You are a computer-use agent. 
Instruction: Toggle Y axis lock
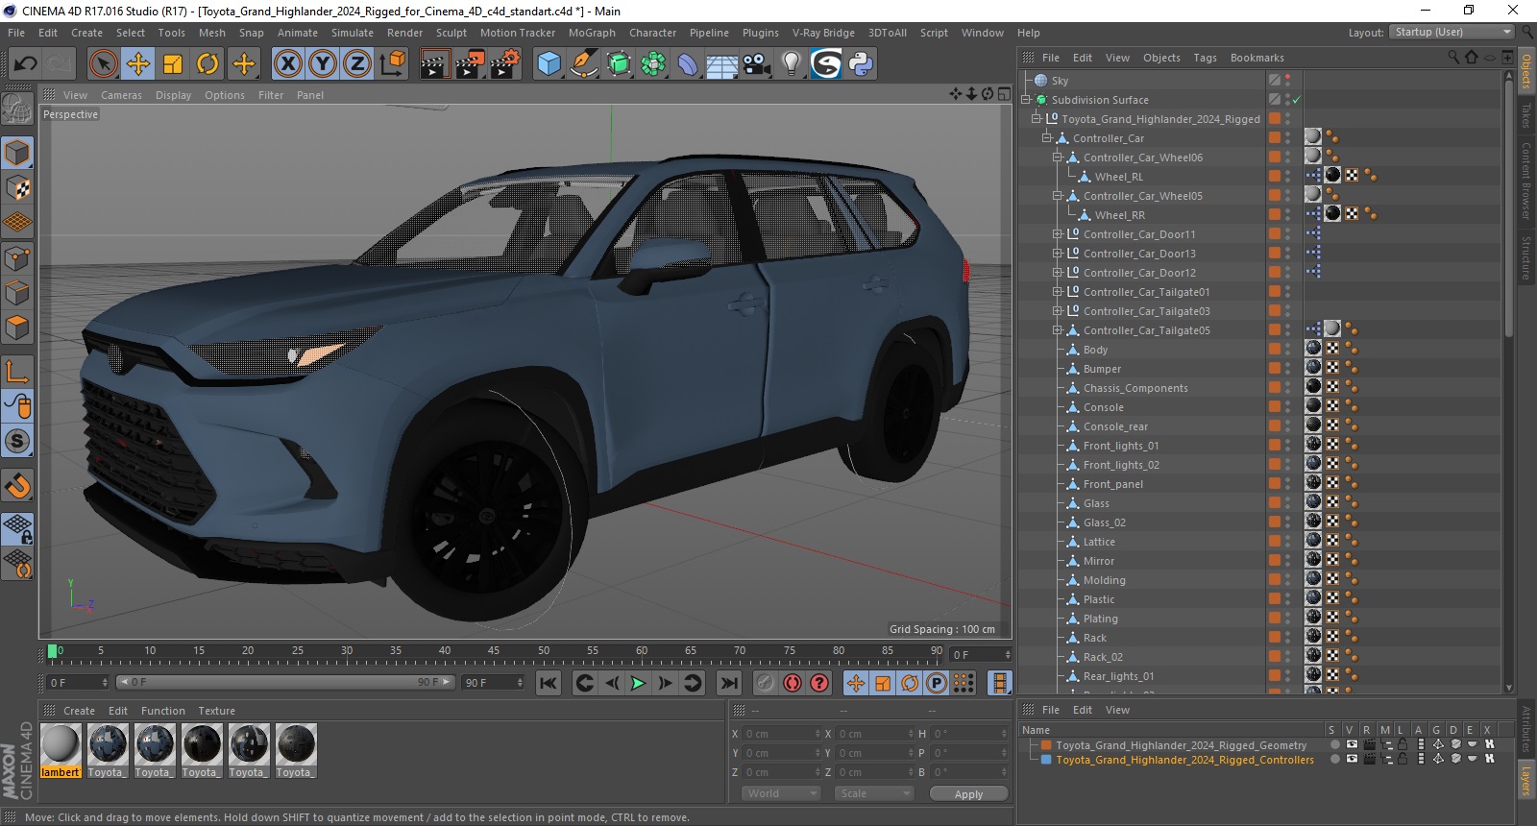click(323, 64)
